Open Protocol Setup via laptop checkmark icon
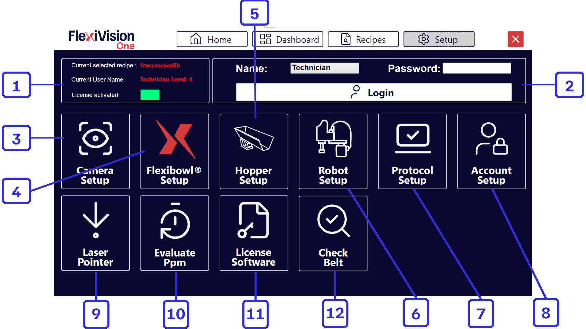The width and height of the screenshot is (586, 329). click(413, 139)
